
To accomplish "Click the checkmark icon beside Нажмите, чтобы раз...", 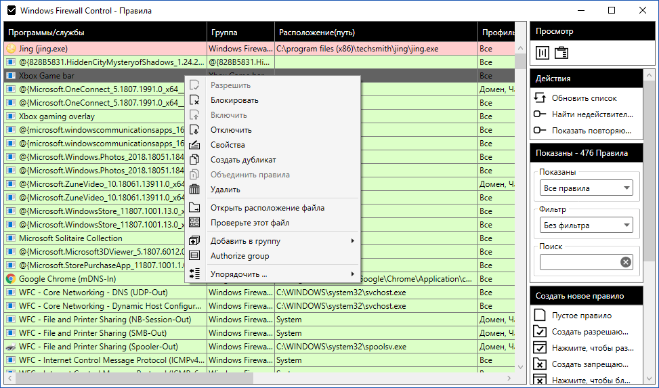I will (x=540, y=347).
